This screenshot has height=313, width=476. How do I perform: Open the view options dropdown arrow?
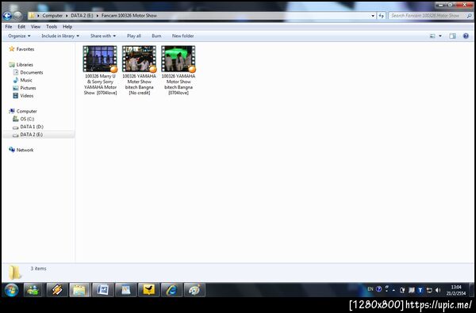click(440, 36)
